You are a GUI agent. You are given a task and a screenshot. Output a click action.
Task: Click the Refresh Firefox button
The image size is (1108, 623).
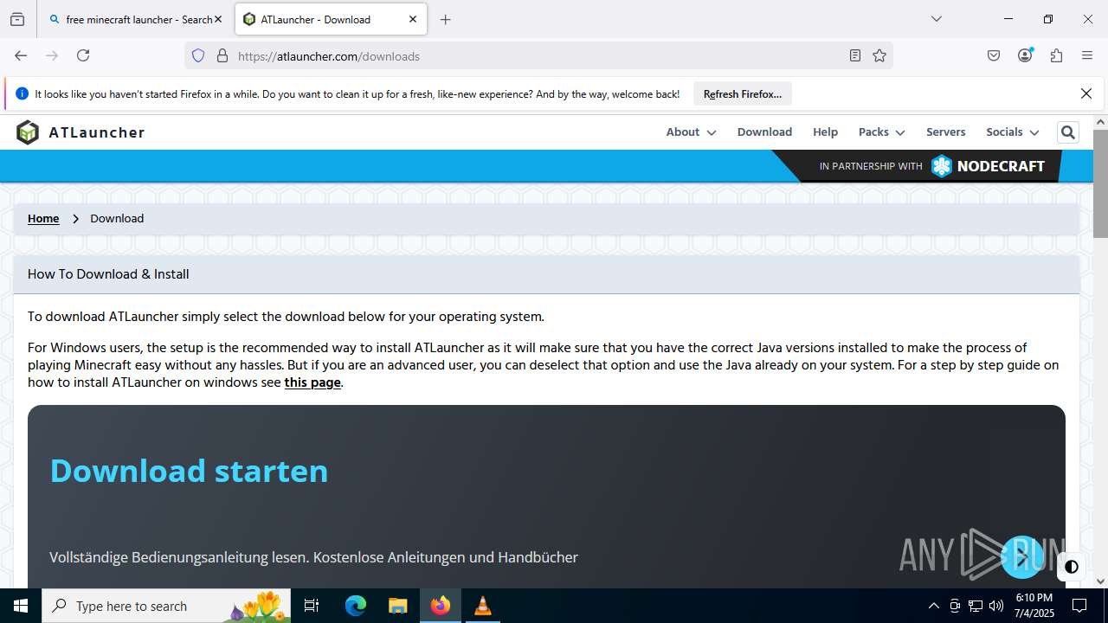point(743,93)
